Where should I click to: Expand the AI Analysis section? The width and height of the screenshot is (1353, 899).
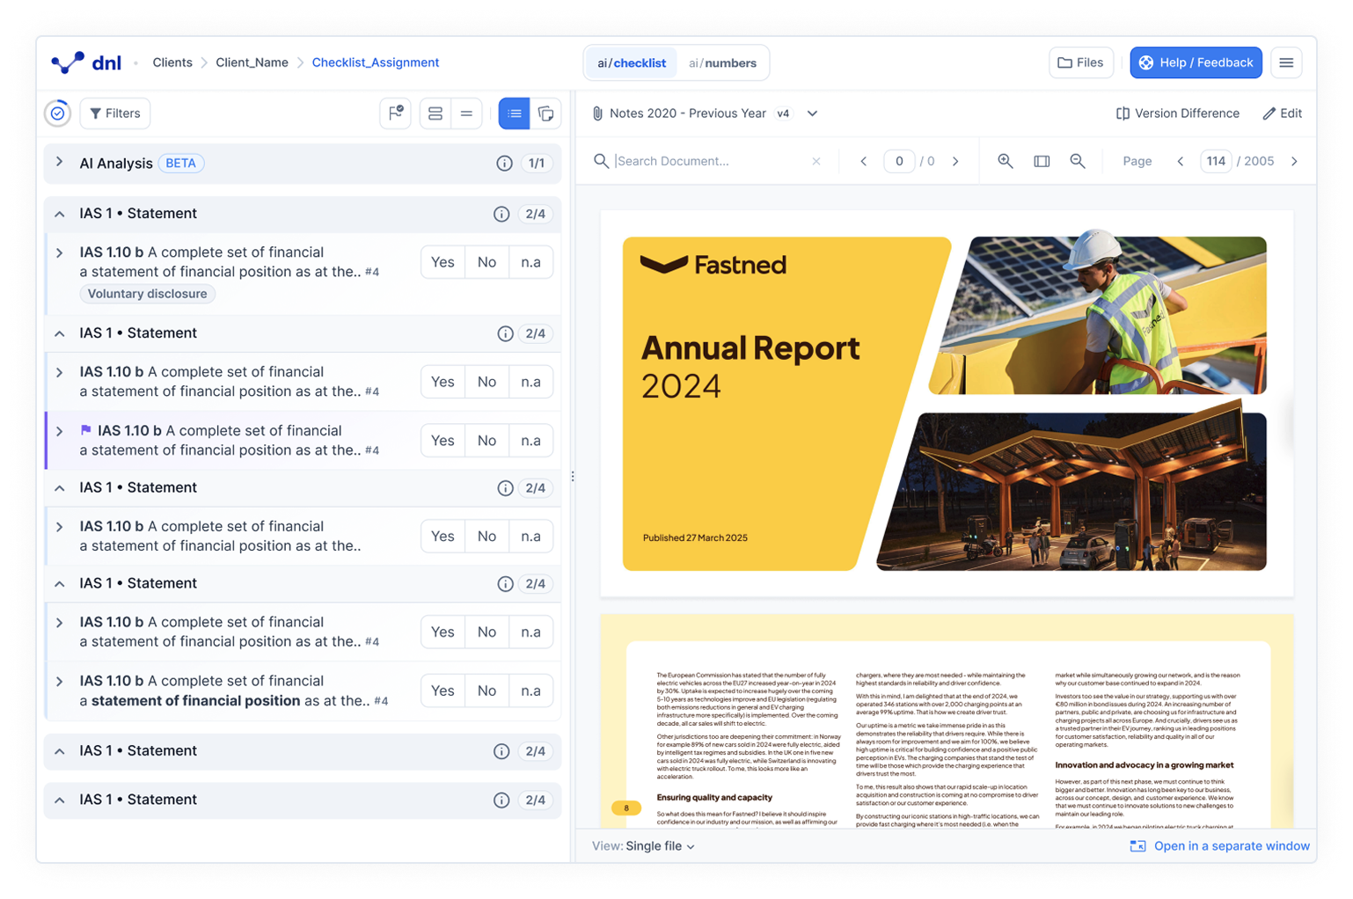click(59, 163)
